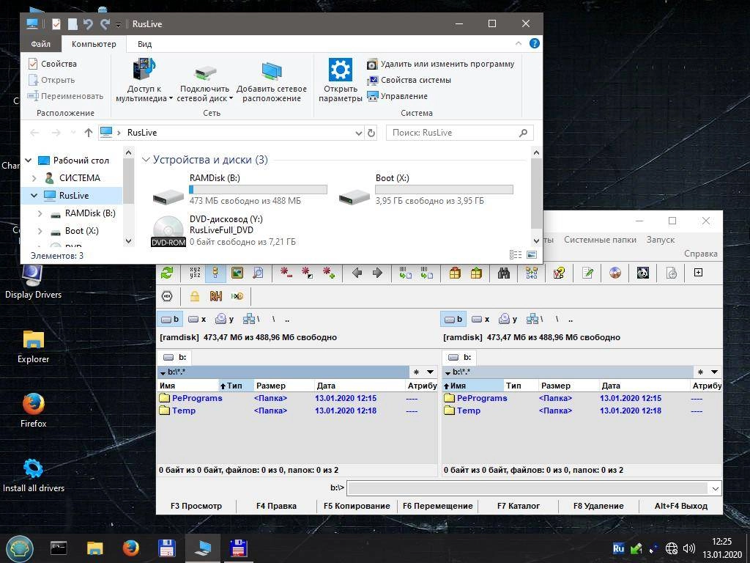Select Компьютер ribbon tab

point(94,44)
